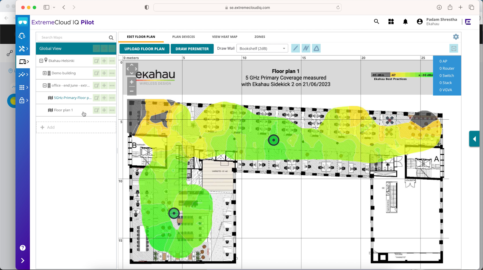
Task: Select the polyline wall drawing tool
Action: click(x=306, y=48)
